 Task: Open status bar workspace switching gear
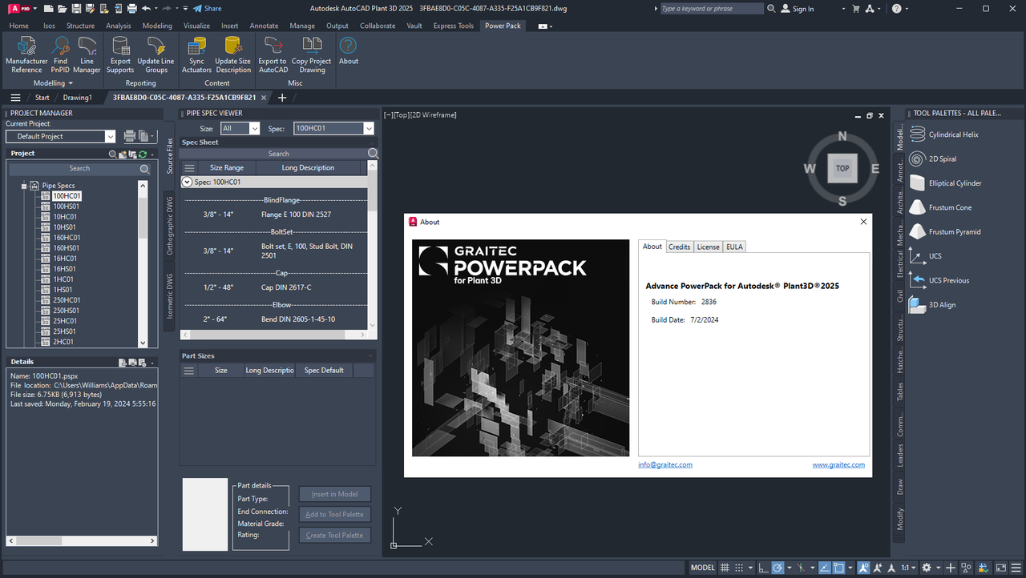[x=927, y=568]
